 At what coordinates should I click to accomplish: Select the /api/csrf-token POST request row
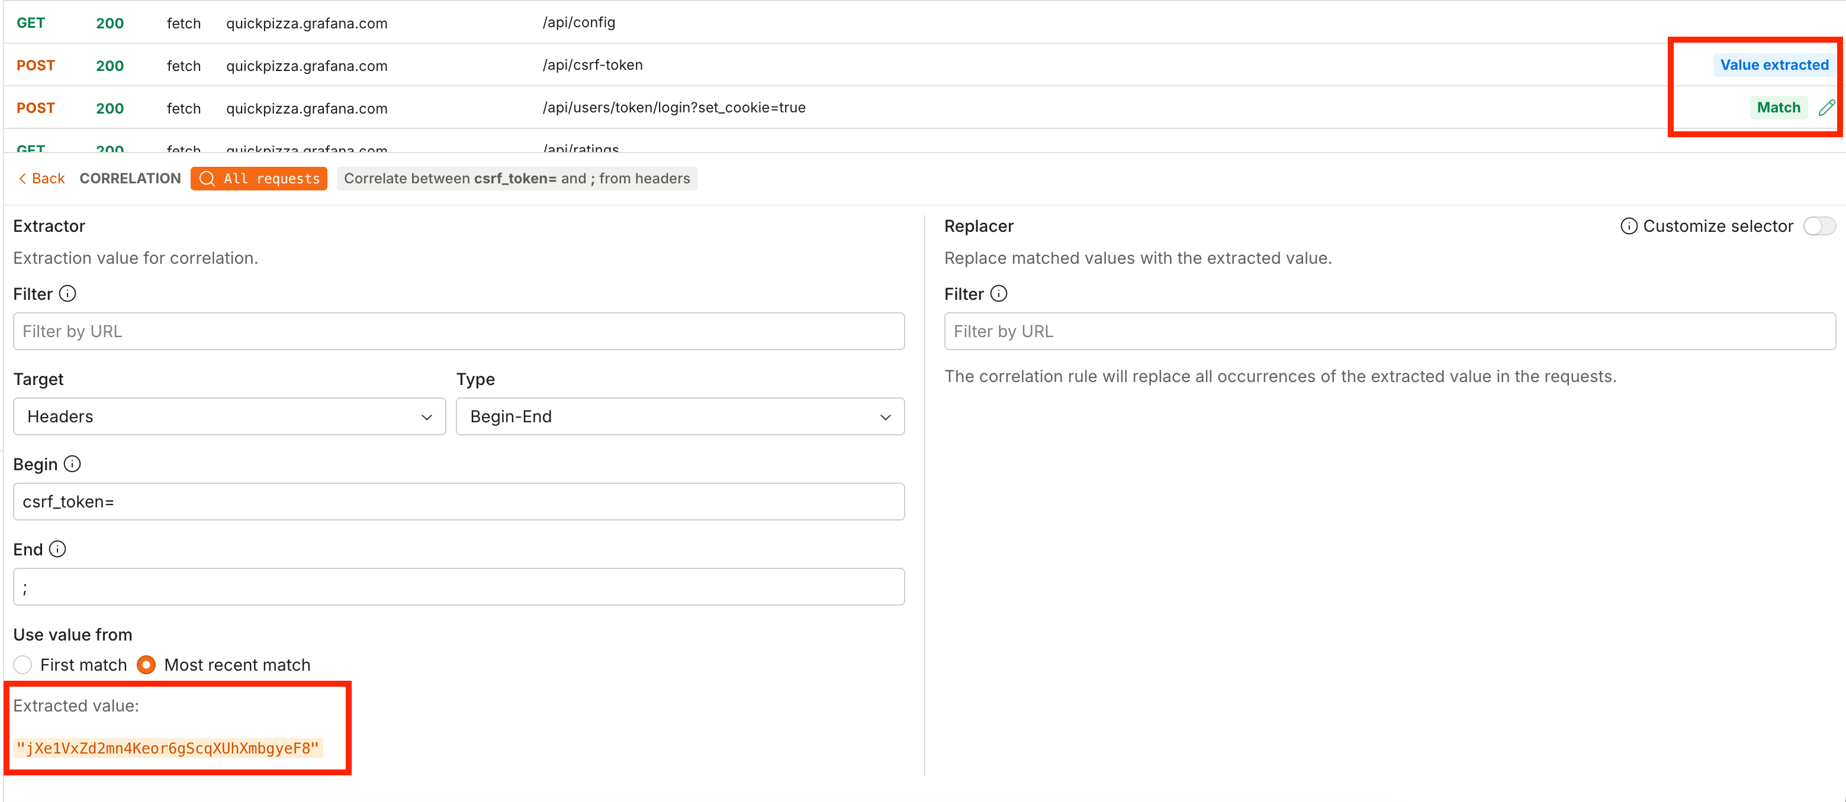[x=923, y=65]
